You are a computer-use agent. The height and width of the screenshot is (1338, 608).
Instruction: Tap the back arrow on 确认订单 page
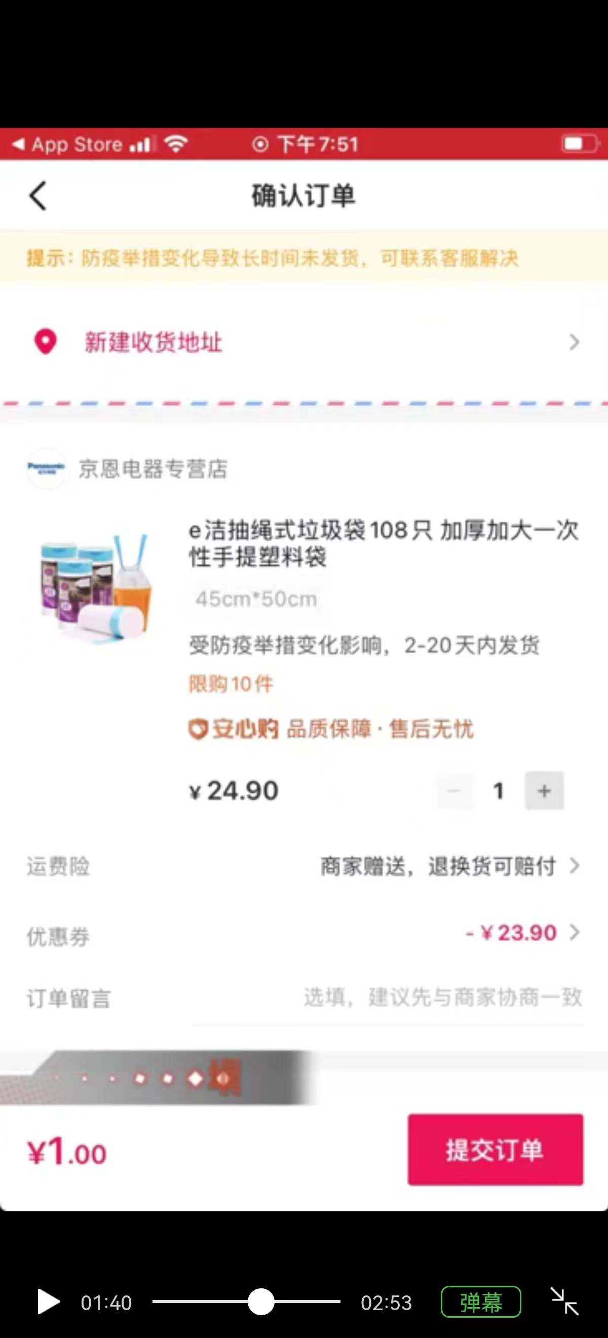38,196
